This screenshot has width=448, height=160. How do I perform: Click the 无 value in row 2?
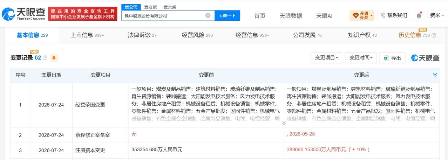134,134
